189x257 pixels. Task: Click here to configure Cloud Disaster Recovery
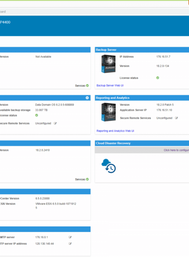[x=176, y=150]
